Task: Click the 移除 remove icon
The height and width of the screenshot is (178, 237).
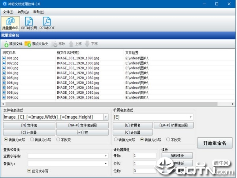Action: click(x=55, y=44)
